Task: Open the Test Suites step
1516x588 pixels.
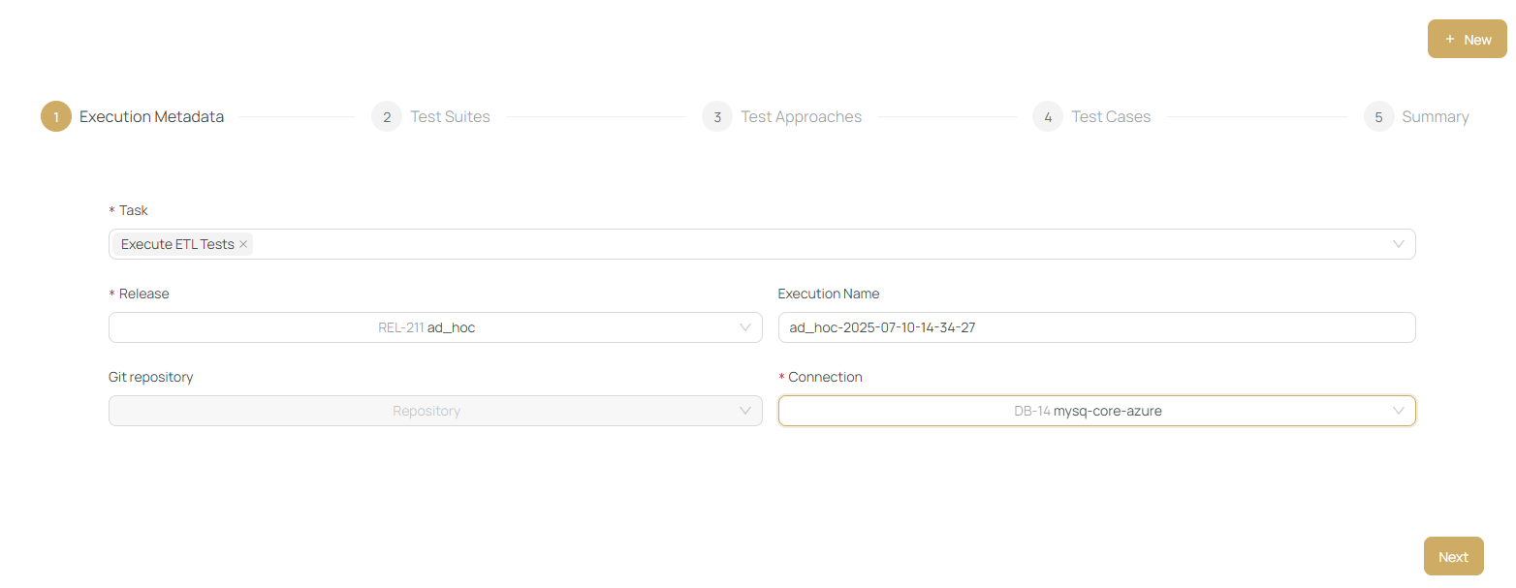Action: pos(450,117)
